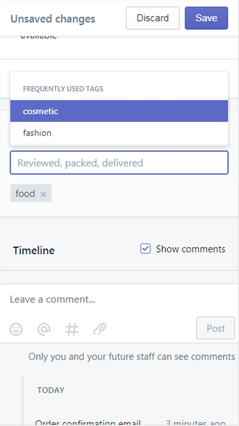Click the Show comments label text
This screenshot has width=239, height=426.
coord(190,249)
